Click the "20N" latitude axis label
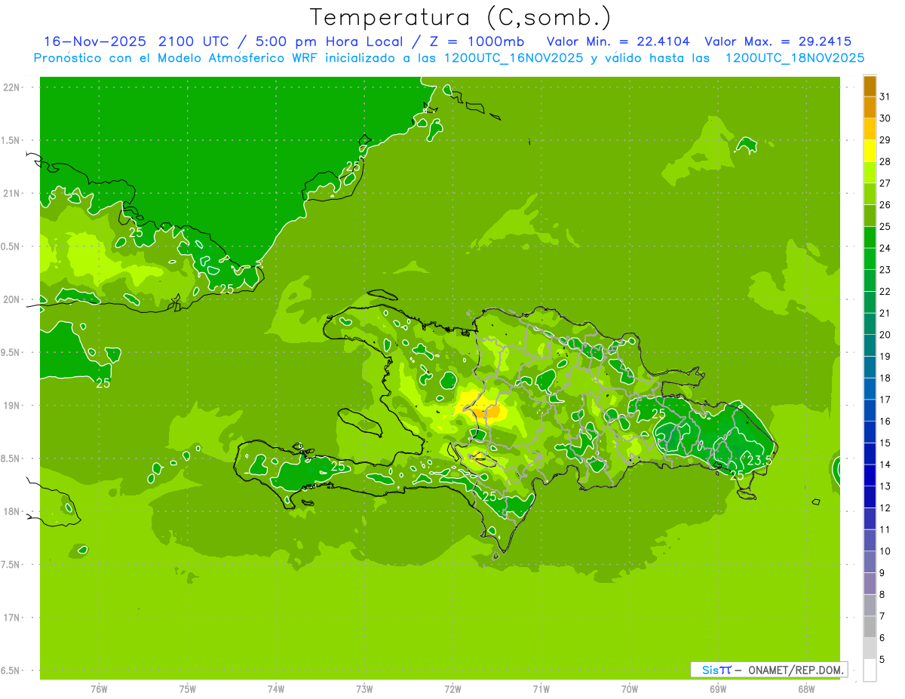905x699 pixels. click(12, 299)
